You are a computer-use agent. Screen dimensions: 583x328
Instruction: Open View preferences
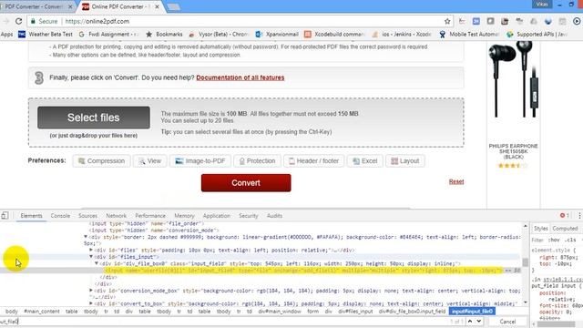[149, 161]
